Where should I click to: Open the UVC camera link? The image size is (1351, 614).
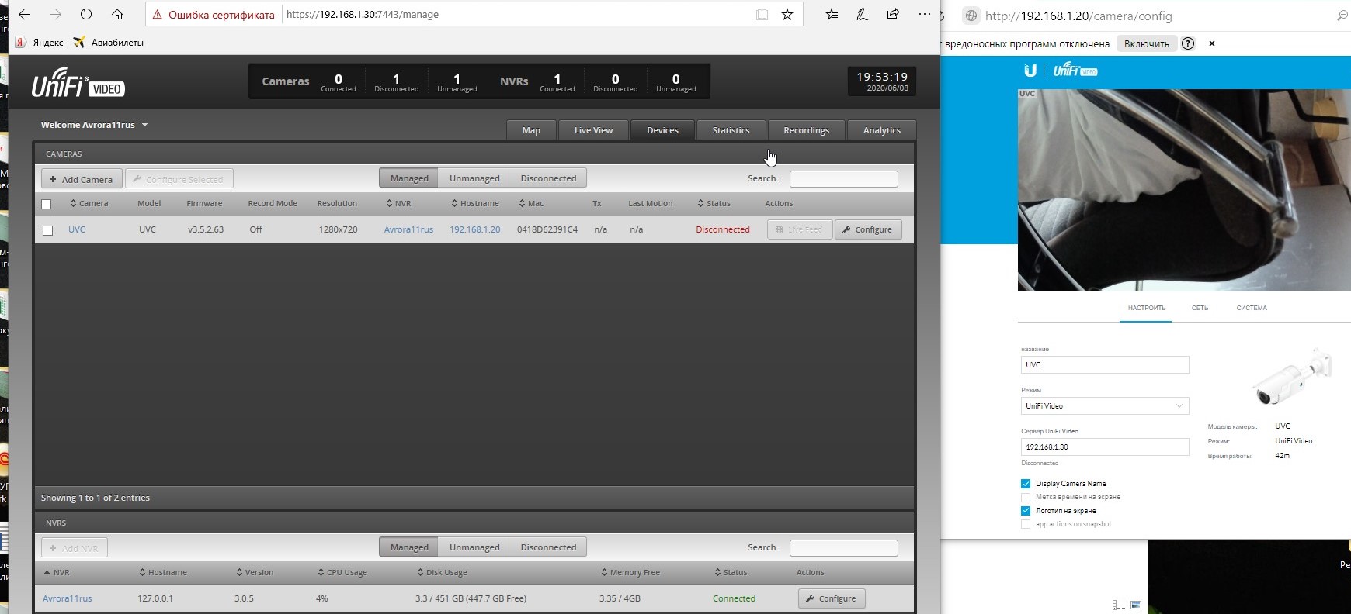77,229
